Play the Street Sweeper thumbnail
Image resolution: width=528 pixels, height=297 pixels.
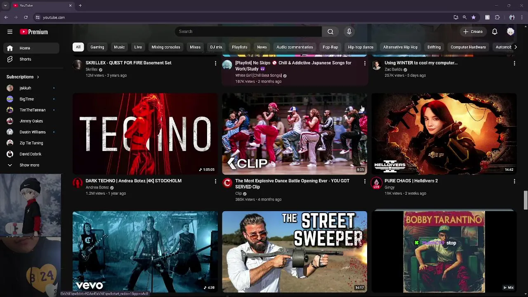(295, 252)
